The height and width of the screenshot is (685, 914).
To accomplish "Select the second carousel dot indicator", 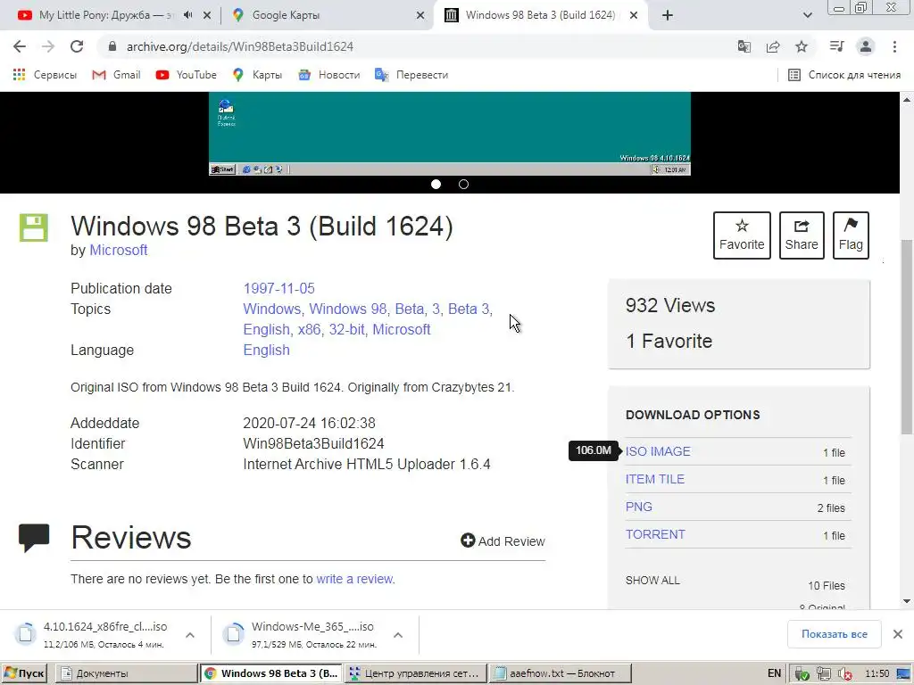I will pyautogui.click(x=463, y=184).
